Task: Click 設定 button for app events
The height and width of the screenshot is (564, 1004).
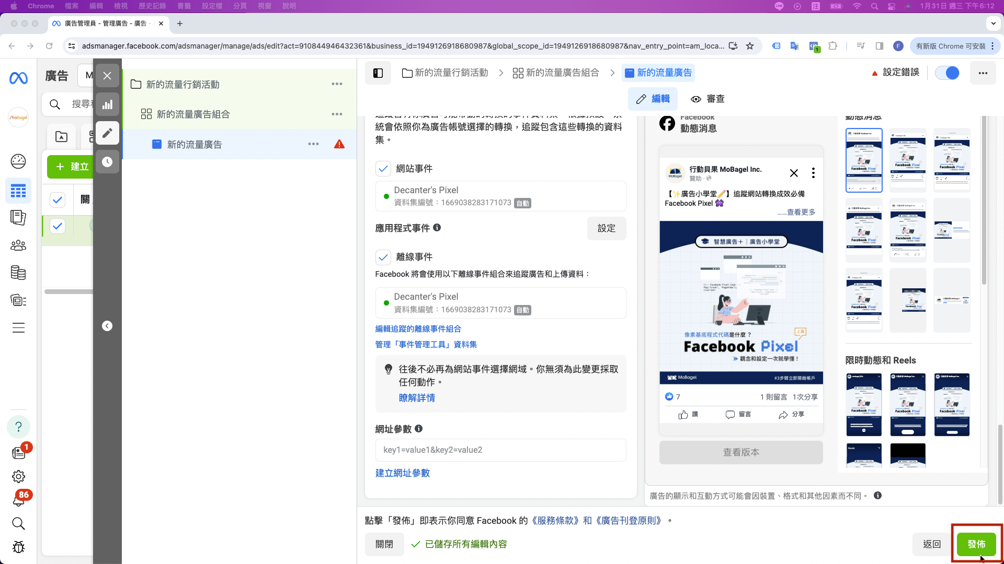Action: 607,228
